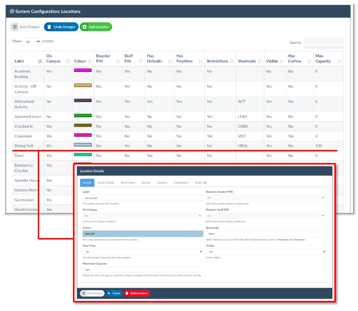This screenshot has width=358, height=311.
Task: Click the Approved Leave green colour swatch
Action: point(83,115)
